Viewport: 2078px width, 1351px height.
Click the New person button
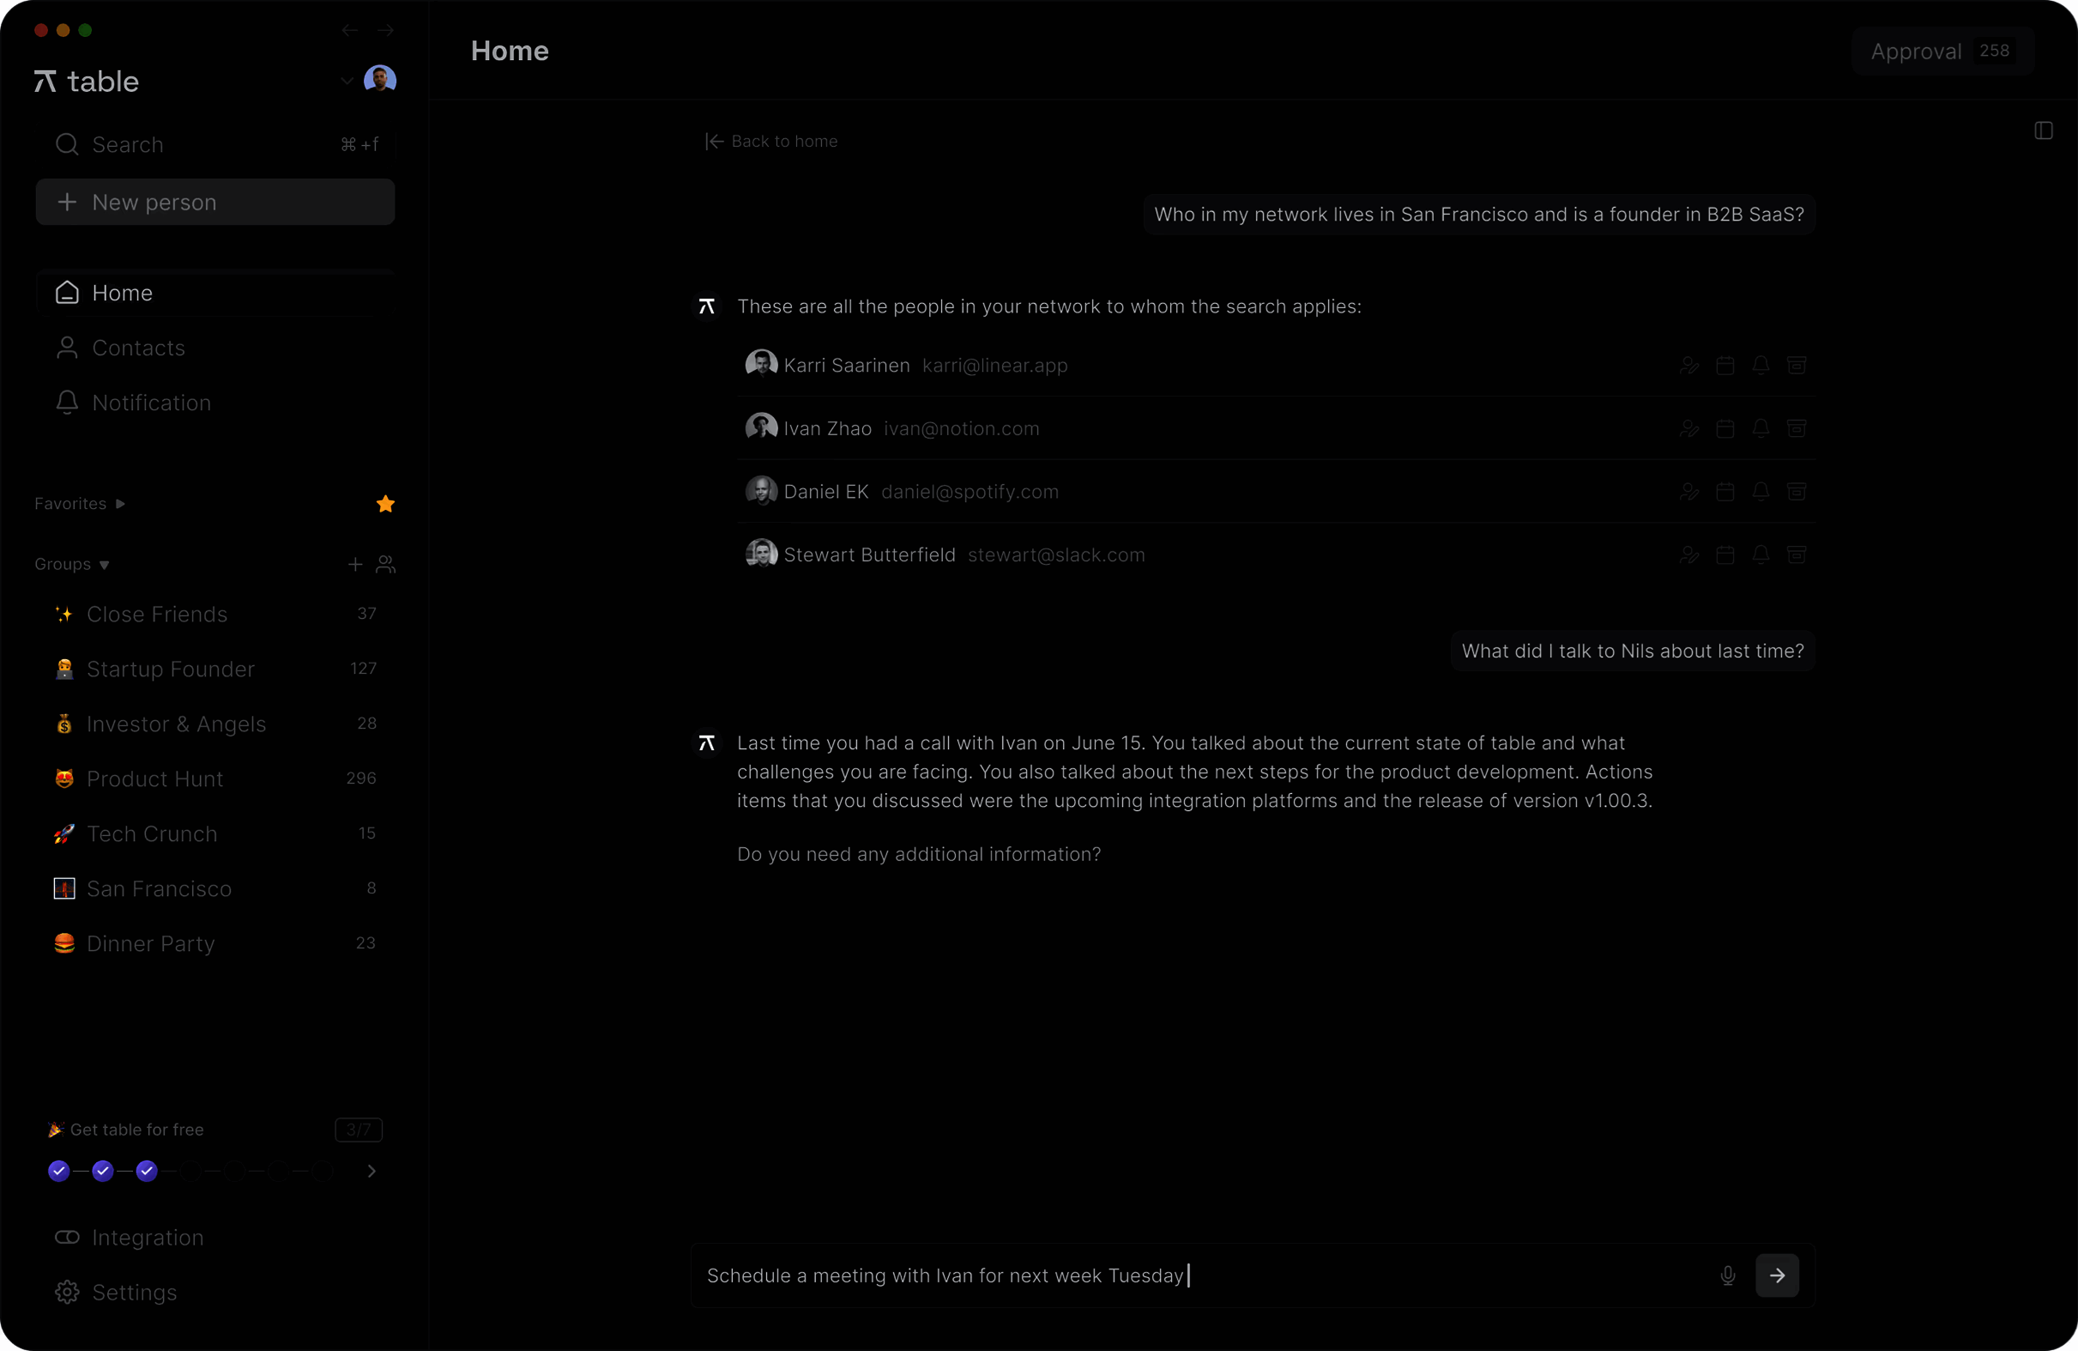214,203
